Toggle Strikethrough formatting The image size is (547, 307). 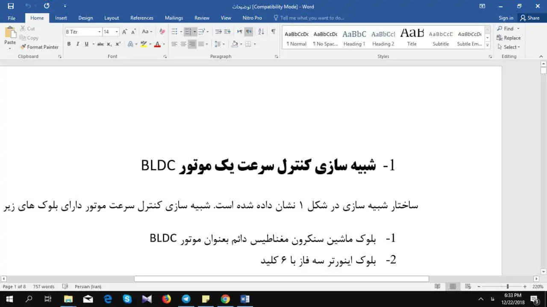[100, 44]
